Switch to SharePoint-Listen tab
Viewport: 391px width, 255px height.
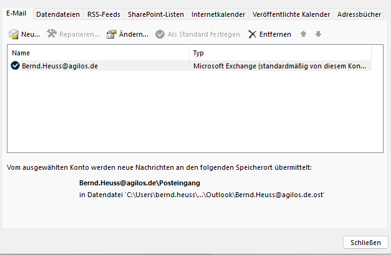(156, 14)
